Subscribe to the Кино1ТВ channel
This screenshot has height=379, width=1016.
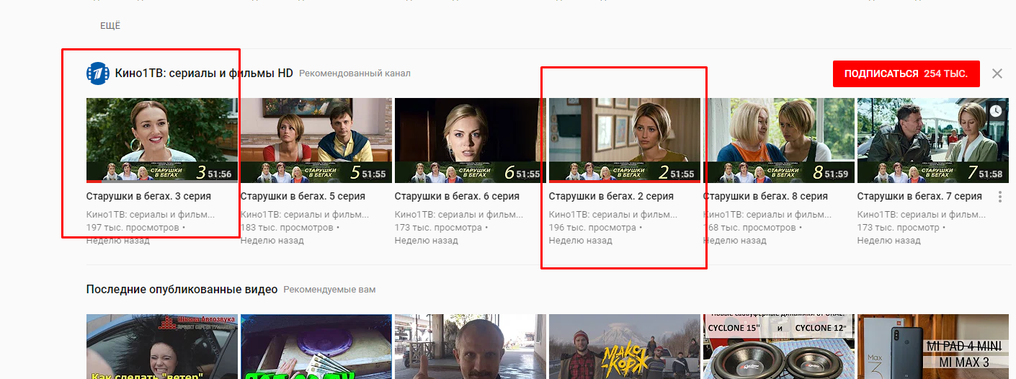click(906, 73)
